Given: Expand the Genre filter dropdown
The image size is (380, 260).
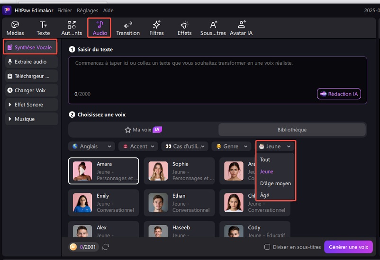Looking at the screenshot, I should click(x=231, y=147).
